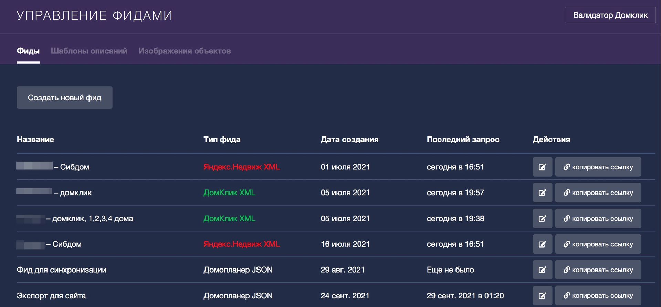
Task: Copy link for Экспорт для сайта
Action: click(598, 296)
